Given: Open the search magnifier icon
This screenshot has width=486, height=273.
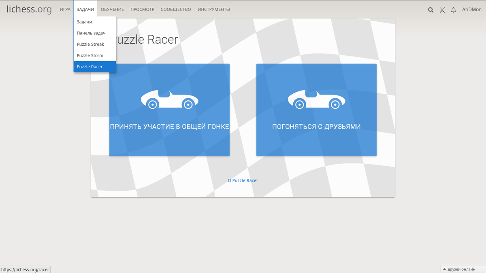Looking at the screenshot, I should (x=431, y=10).
